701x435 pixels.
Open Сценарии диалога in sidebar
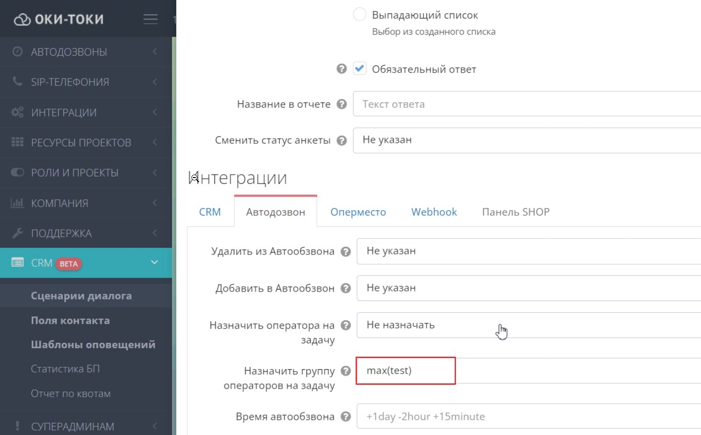pyautogui.click(x=81, y=296)
